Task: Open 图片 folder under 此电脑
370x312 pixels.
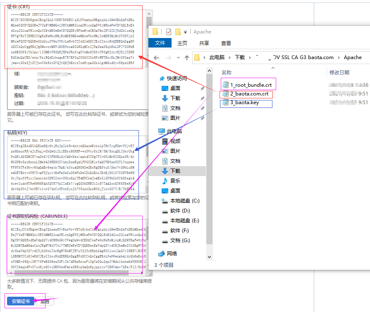Action: [x=175, y=151]
